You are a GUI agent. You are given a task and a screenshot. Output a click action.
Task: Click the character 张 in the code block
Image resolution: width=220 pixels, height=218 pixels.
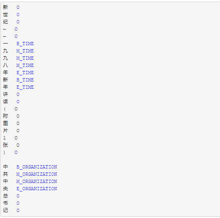[5, 145]
